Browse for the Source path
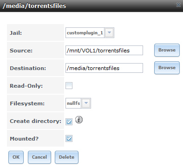The image size is (183, 167). [x=167, y=50]
